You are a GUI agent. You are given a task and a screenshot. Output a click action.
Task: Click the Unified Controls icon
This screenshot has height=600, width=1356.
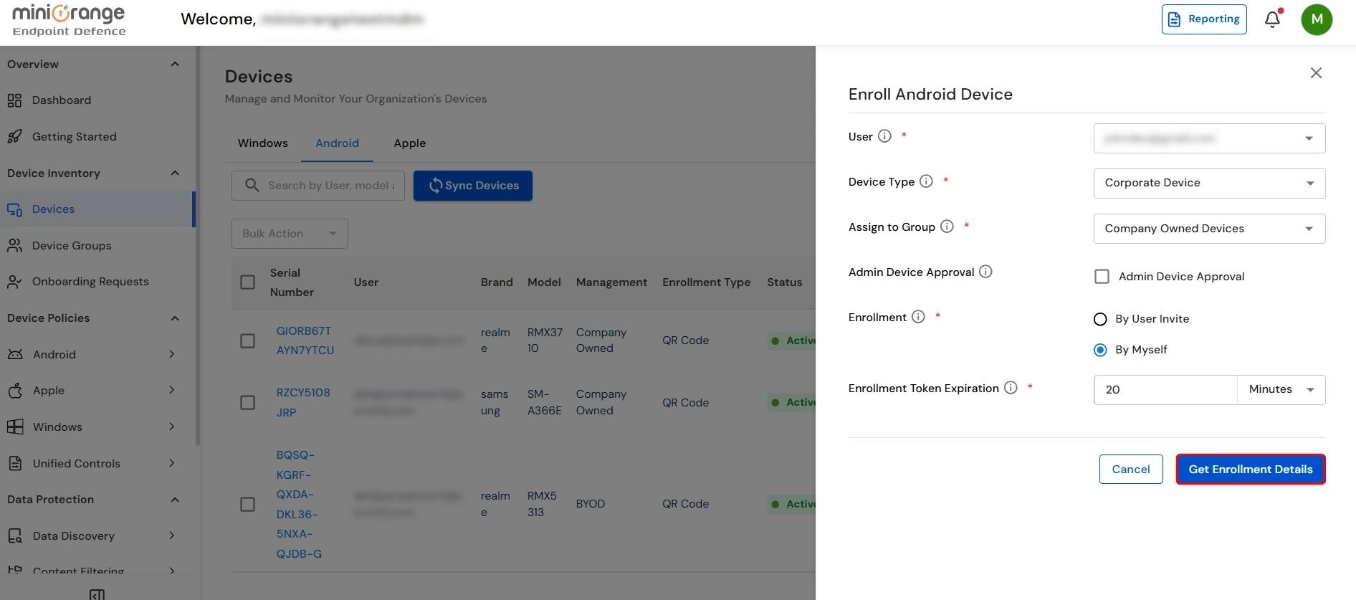coord(15,463)
